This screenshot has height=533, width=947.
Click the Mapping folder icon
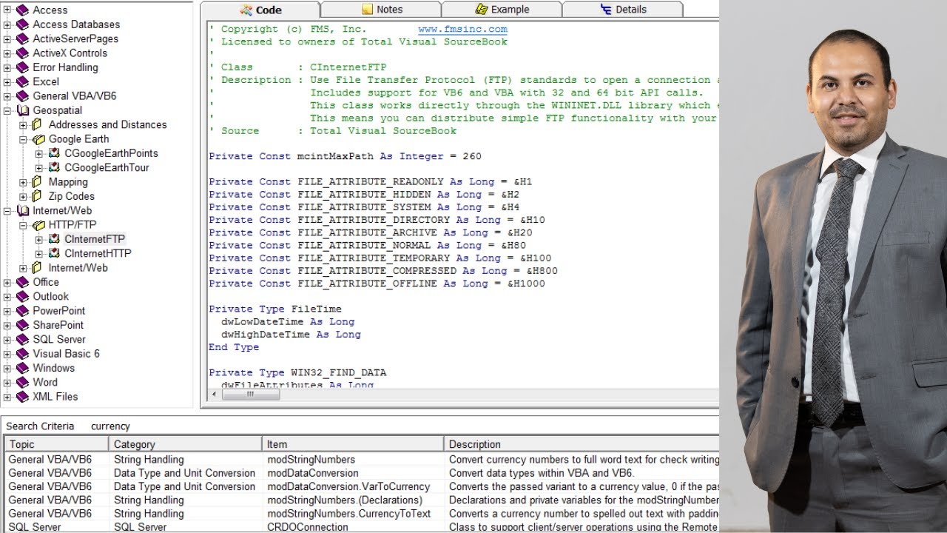pos(37,182)
